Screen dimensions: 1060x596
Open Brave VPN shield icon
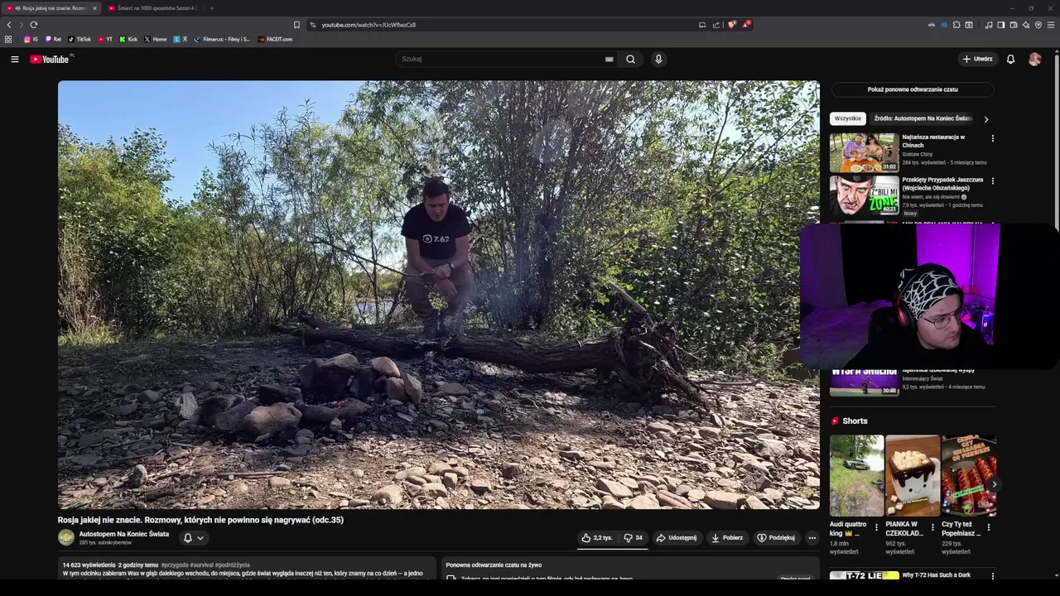(x=1038, y=25)
